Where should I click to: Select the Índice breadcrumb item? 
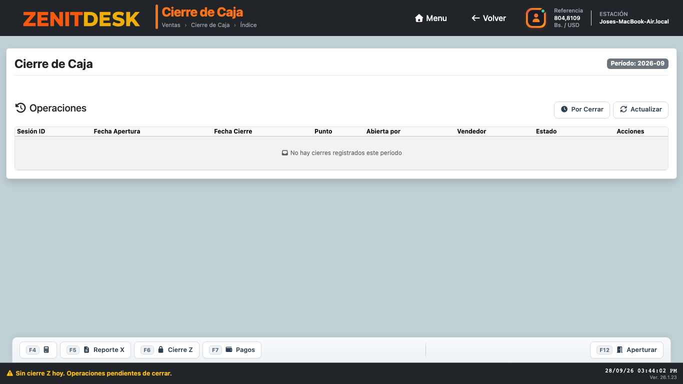point(248,25)
